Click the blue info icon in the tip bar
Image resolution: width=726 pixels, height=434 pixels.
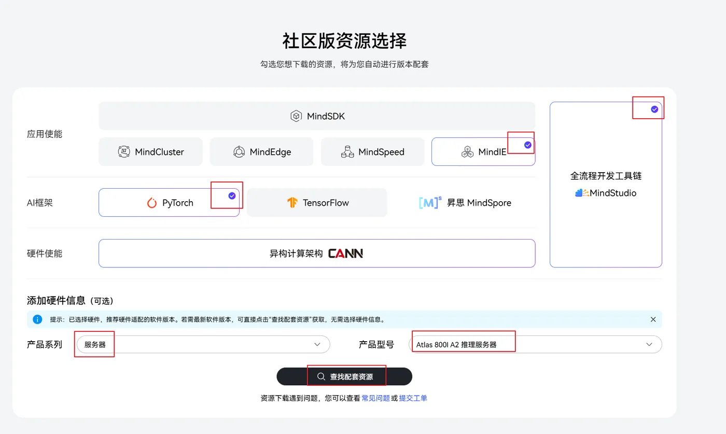[x=37, y=319]
